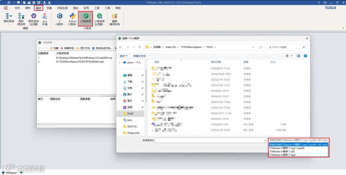The height and width of the screenshot is (175, 346).
Task: Expand the address bar history dropdown
Action: click(x=253, y=47)
